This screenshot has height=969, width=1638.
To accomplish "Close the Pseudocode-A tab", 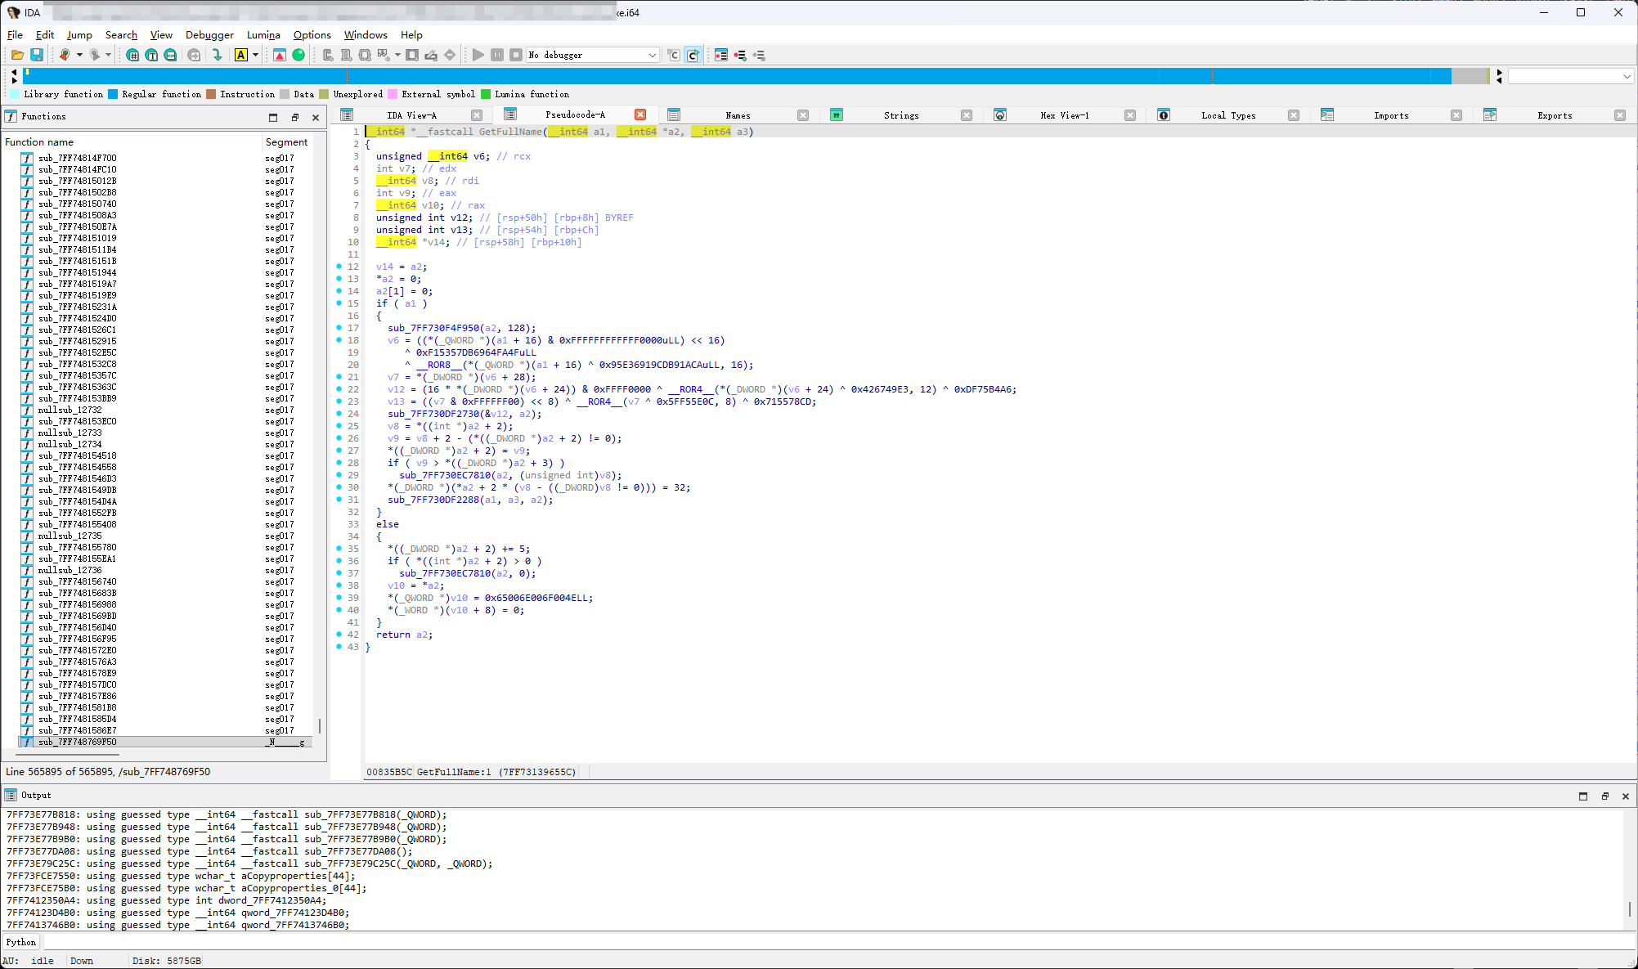I will [x=640, y=114].
